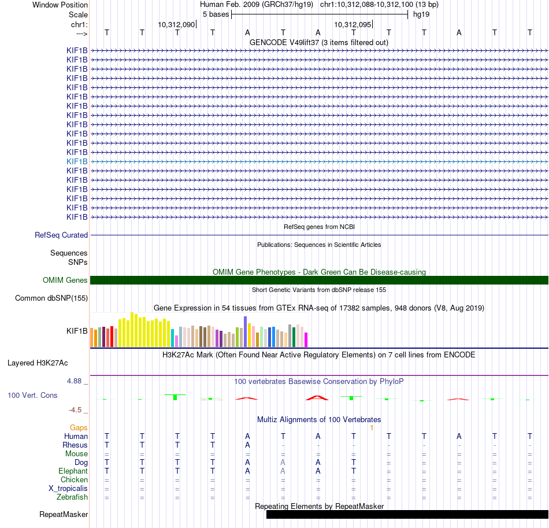Click 'Publications: Sequences in Scientific Articles' title
This screenshot has height=528, width=549.
[319, 245]
